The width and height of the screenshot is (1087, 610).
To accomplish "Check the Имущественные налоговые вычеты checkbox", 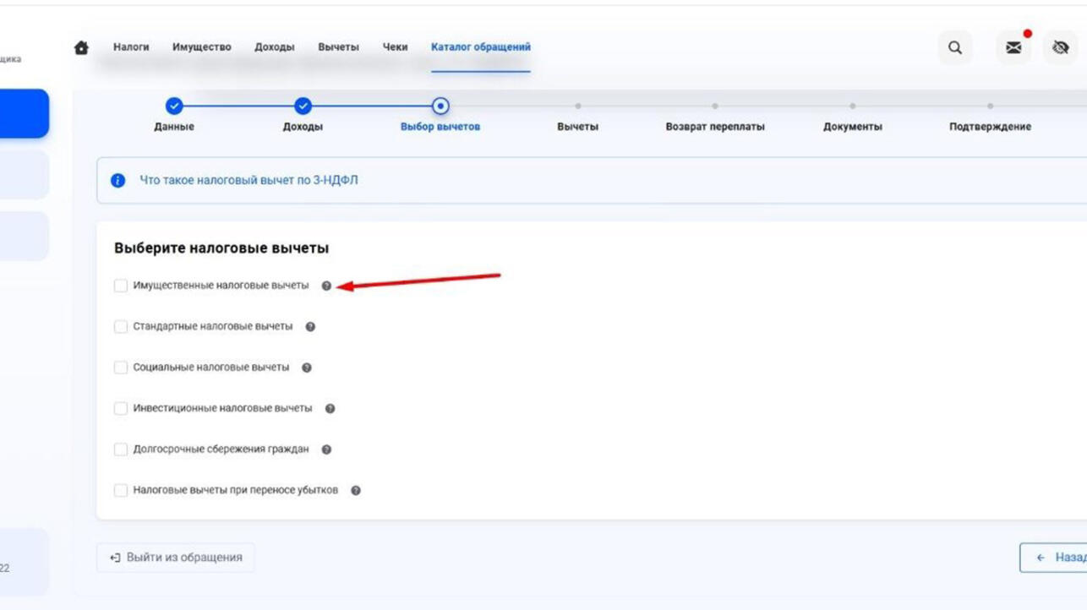I will [x=121, y=286].
